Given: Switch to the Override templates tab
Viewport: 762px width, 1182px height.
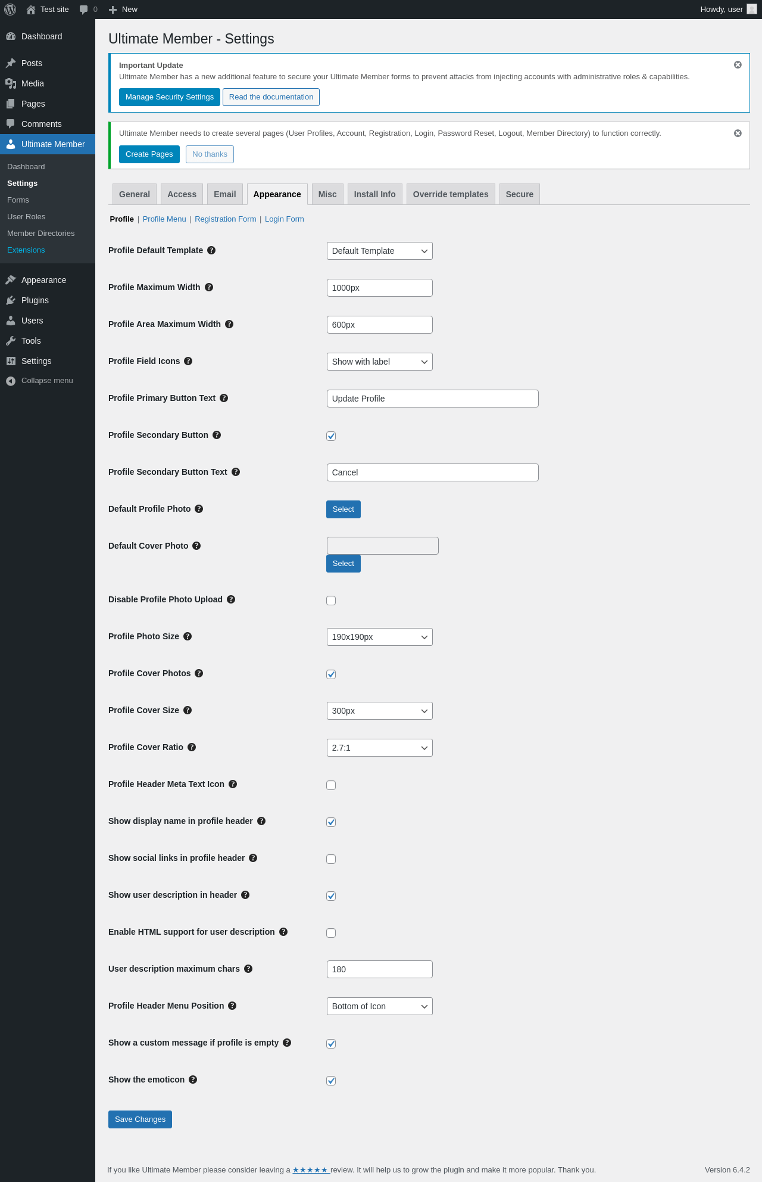Looking at the screenshot, I should click(451, 194).
